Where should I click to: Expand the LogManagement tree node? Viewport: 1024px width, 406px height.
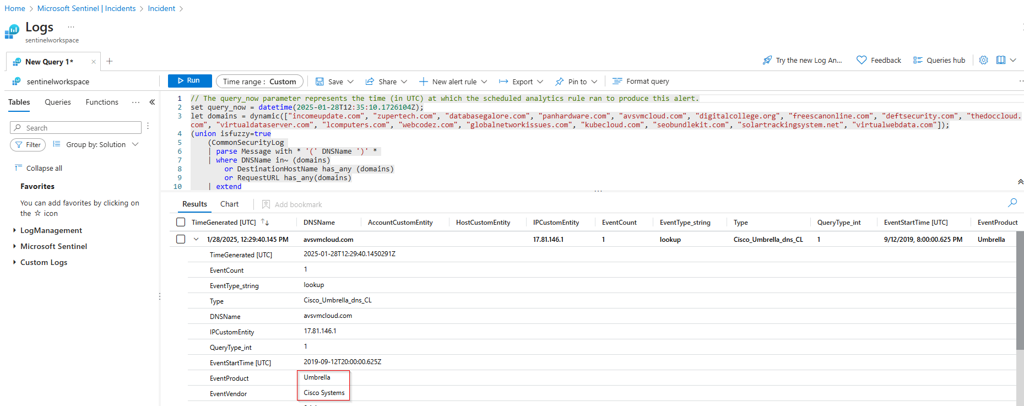coord(14,230)
